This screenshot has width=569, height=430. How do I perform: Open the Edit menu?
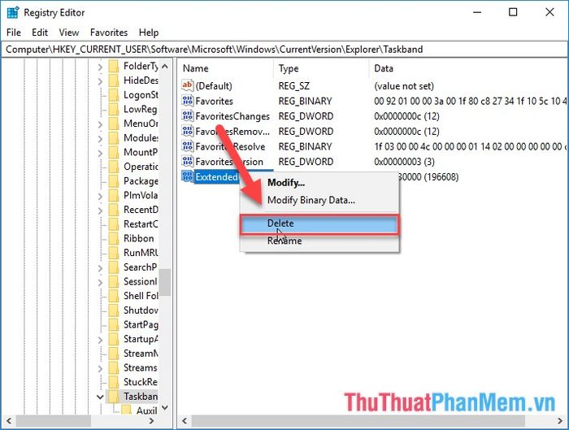tap(40, 33)
